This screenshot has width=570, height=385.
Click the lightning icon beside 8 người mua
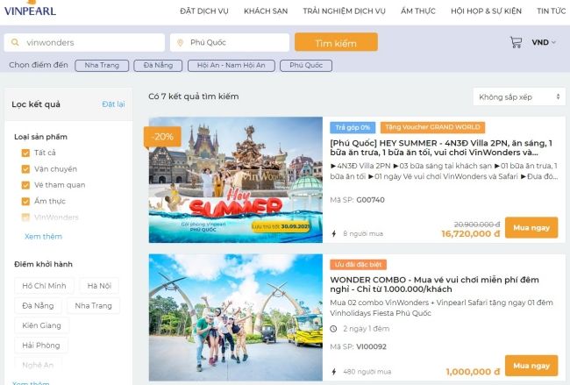pyautogui.click(x=334, y=234)
